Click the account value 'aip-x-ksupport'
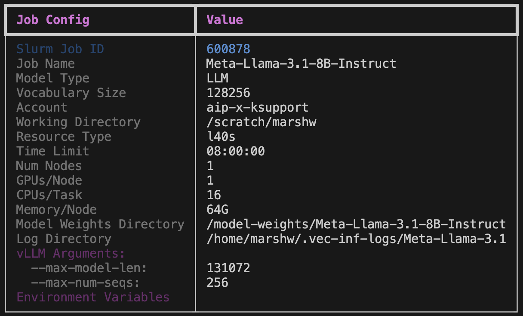Image resolution: width=523 pixels, height=316 pixels. point(258,107)
